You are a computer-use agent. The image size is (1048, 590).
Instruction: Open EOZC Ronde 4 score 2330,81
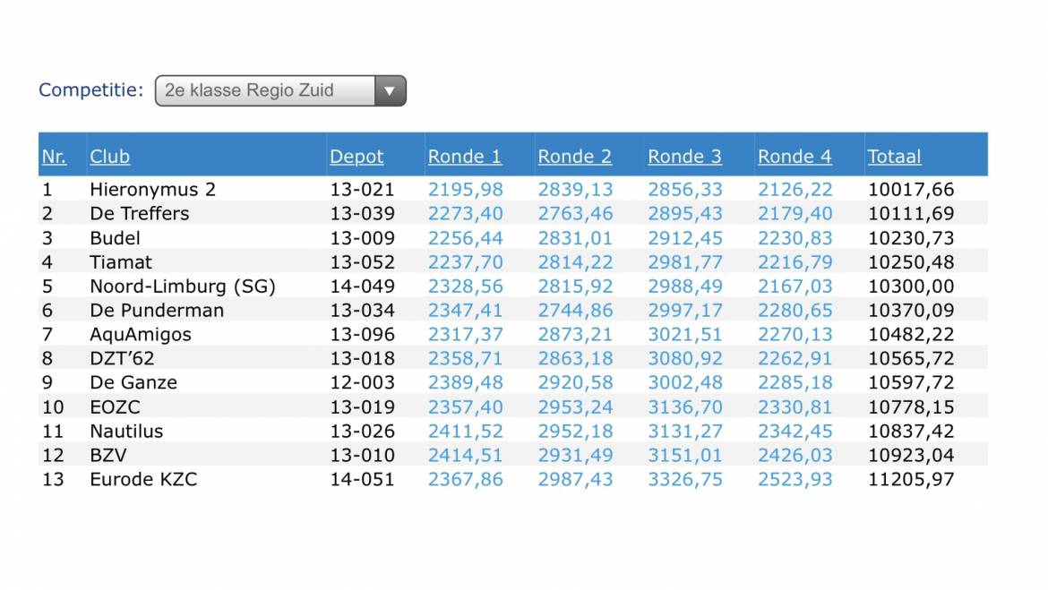[795, 407]
